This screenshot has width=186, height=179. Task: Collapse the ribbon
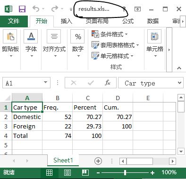tap(179, 68)
